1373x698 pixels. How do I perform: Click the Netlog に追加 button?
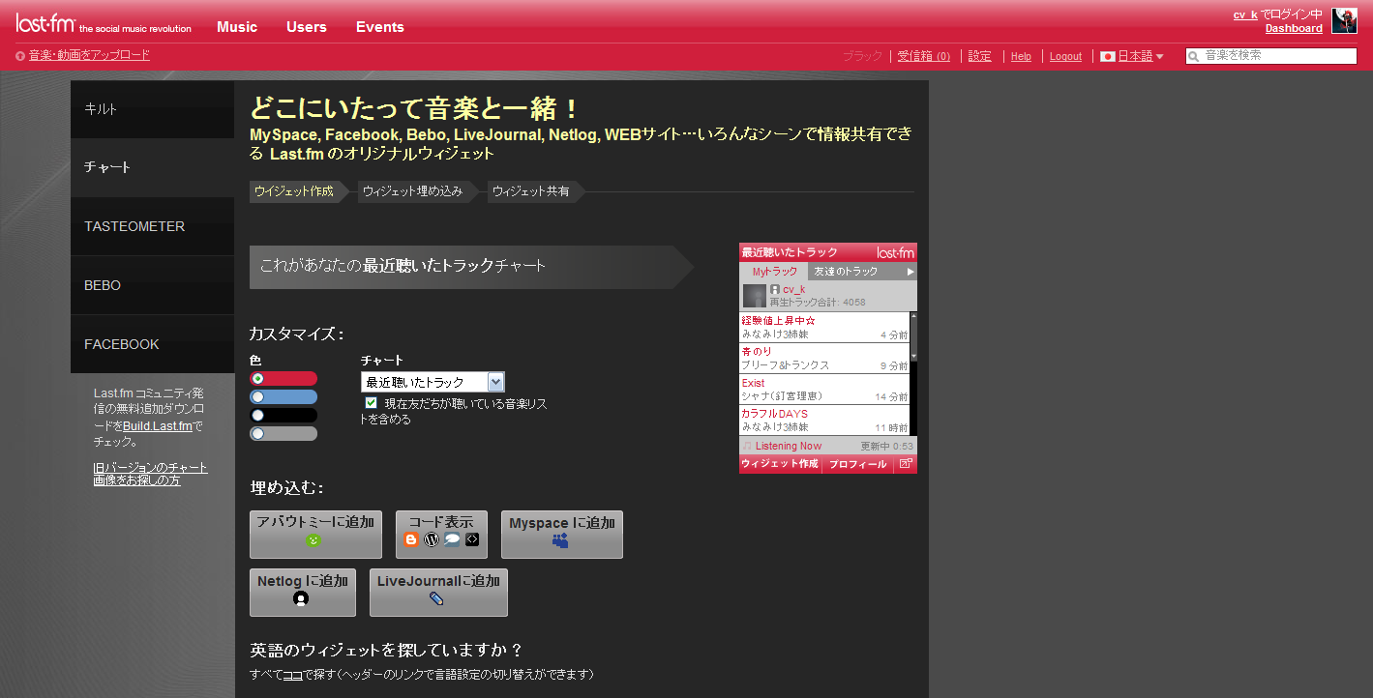[x=303, y=593]
